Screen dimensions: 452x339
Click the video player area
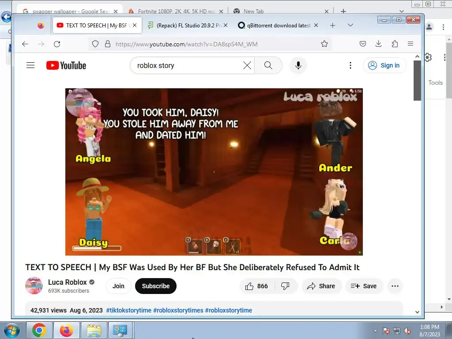click(214, 172)
